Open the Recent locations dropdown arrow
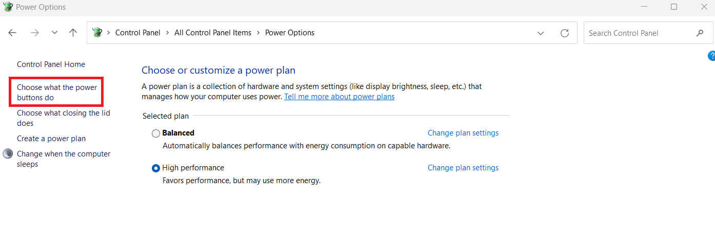 [x=54, y=33]
